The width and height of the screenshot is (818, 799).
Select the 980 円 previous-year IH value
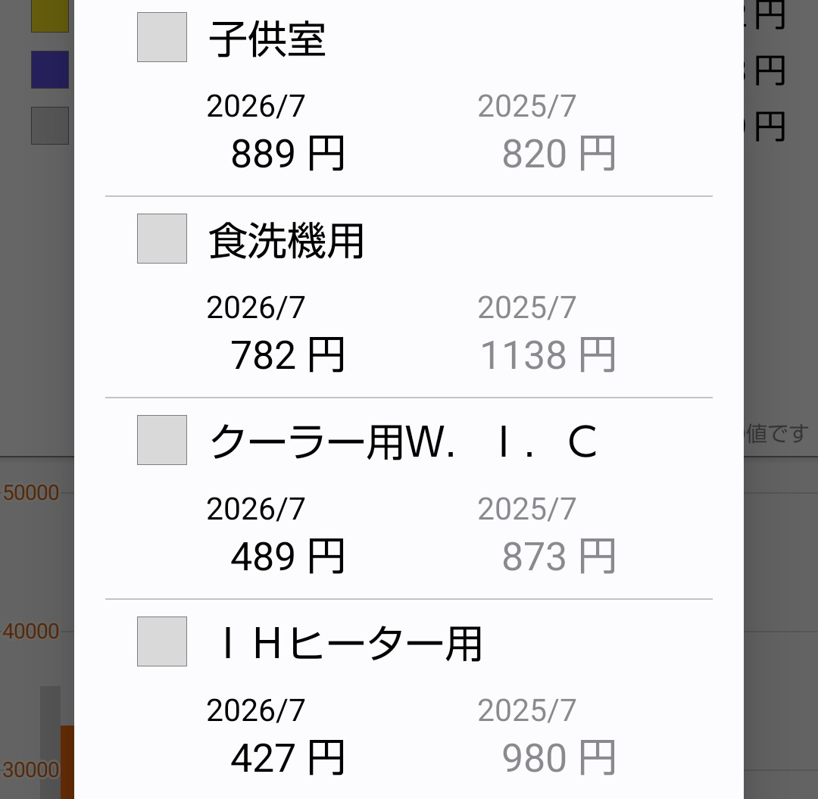559,757
